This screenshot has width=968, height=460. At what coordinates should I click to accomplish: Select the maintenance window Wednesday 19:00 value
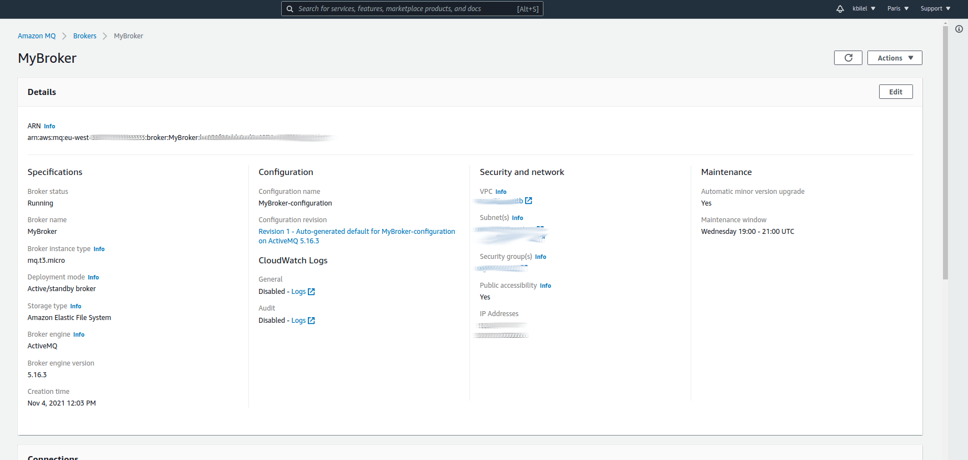747,232
